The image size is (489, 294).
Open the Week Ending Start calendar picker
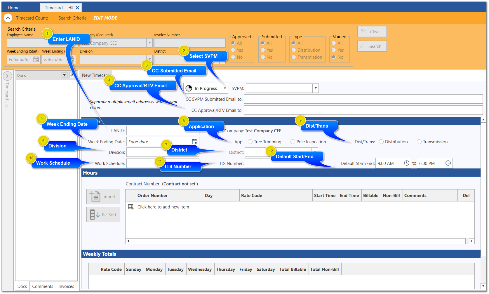(36, 59)
